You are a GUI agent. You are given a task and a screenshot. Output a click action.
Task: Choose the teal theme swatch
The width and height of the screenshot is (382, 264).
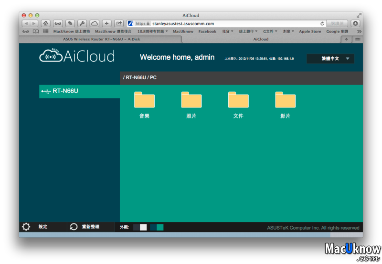tap(157, 227)
